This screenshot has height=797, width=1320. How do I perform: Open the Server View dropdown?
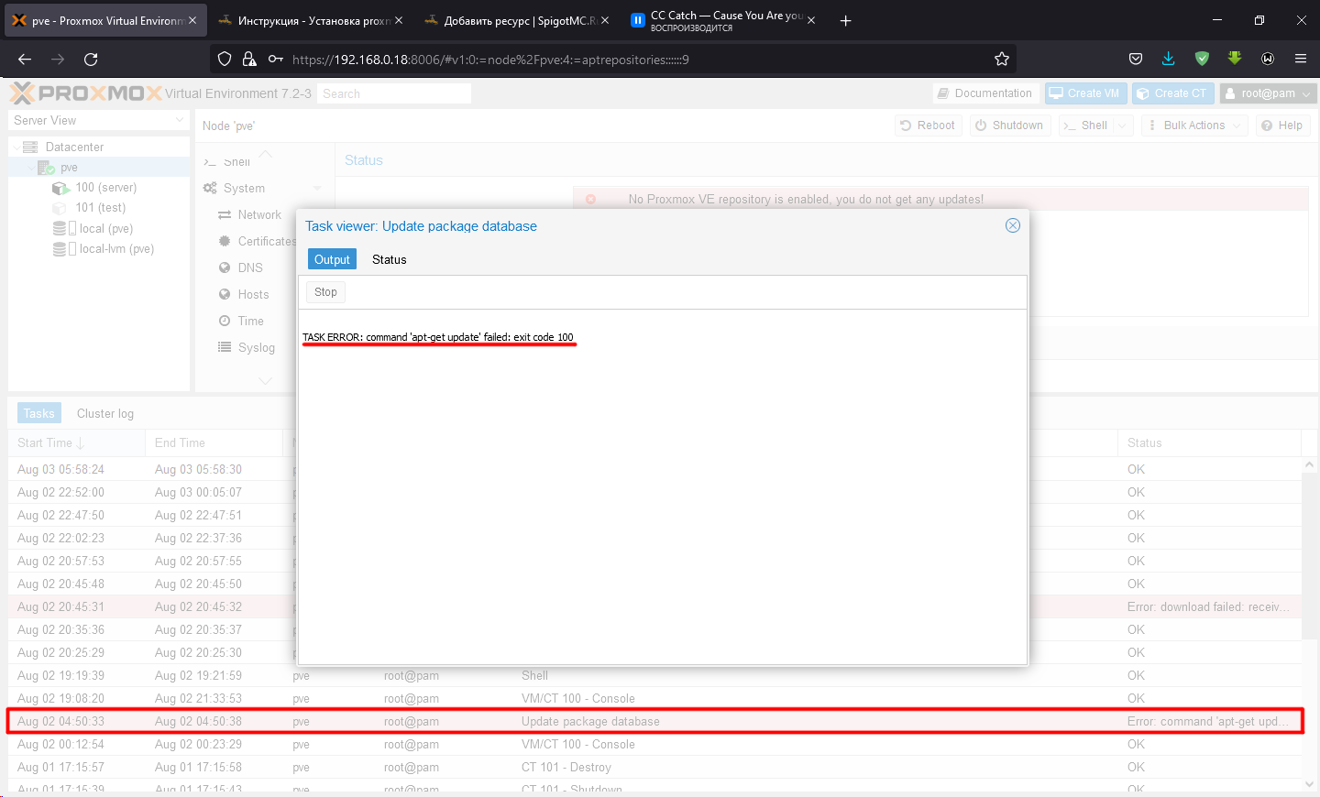coord(99,120)
